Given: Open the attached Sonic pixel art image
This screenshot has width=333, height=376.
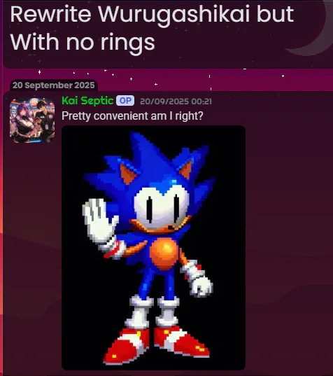Looking at the screenshot, I should tap(154, 248).
